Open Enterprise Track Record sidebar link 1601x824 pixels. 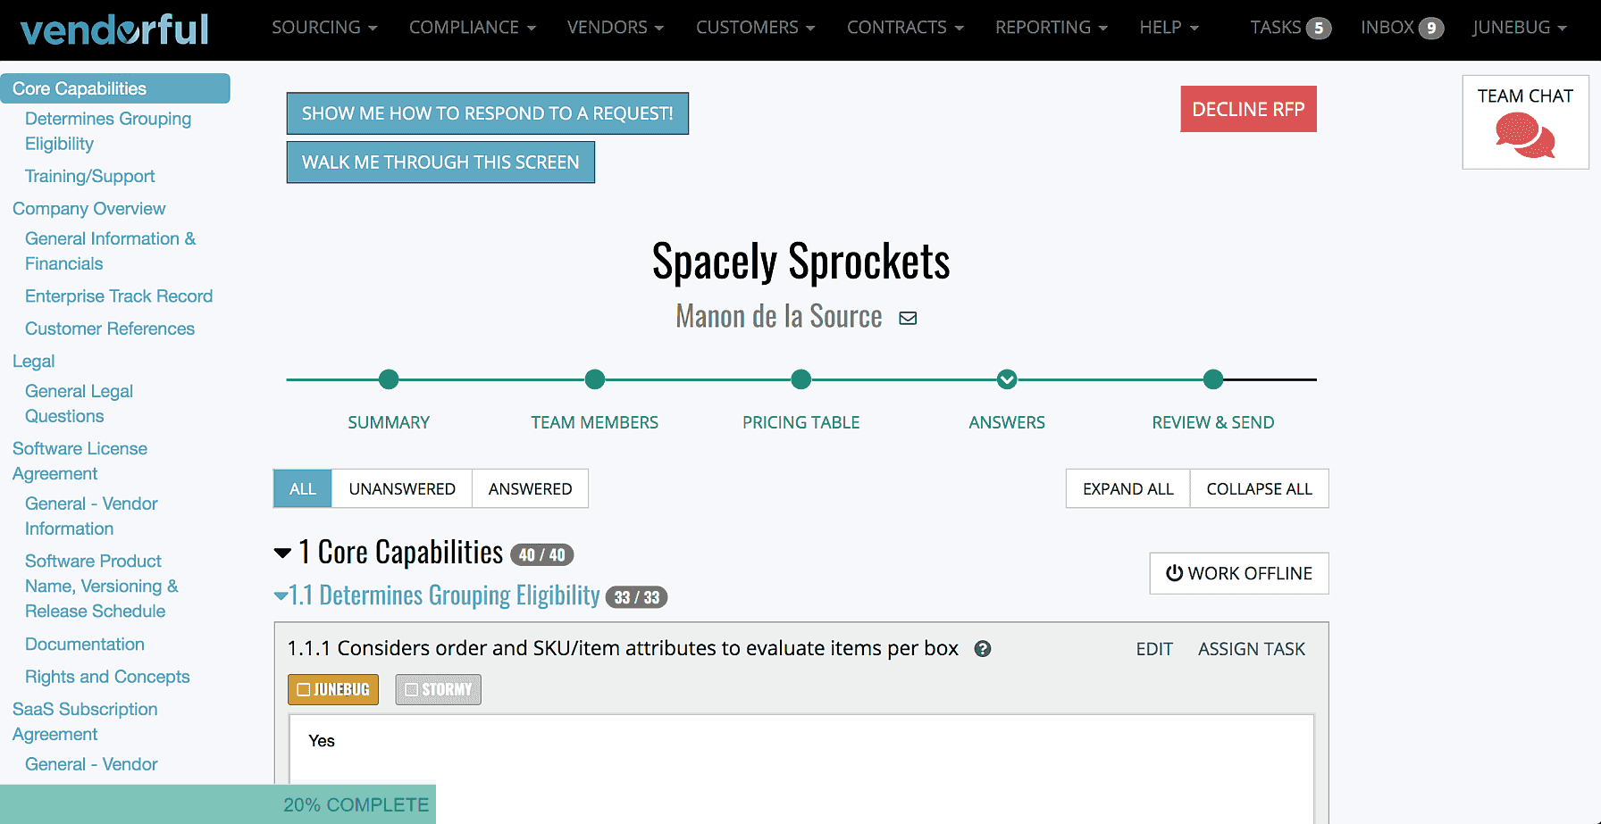[x=119, y=295]
